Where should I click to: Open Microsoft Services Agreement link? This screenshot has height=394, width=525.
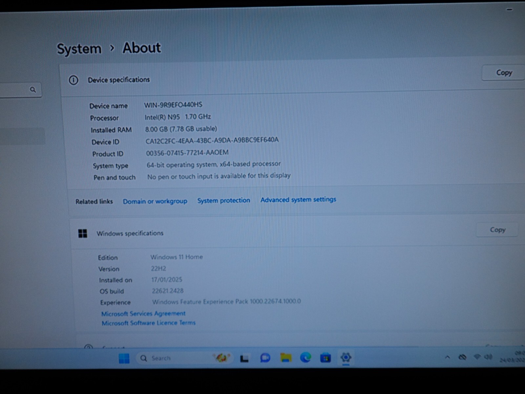[x=143, y=314]
